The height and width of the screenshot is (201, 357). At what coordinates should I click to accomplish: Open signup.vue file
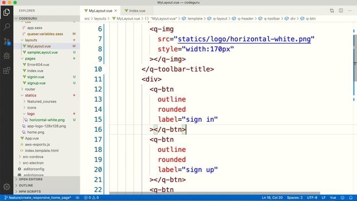pyautogui.click(x=47, y=83)
